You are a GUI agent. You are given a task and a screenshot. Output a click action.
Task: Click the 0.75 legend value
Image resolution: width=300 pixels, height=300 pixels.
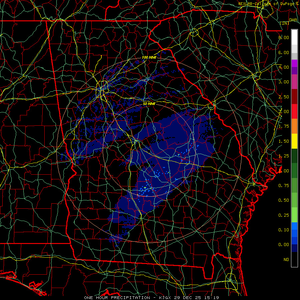[284, 186]
